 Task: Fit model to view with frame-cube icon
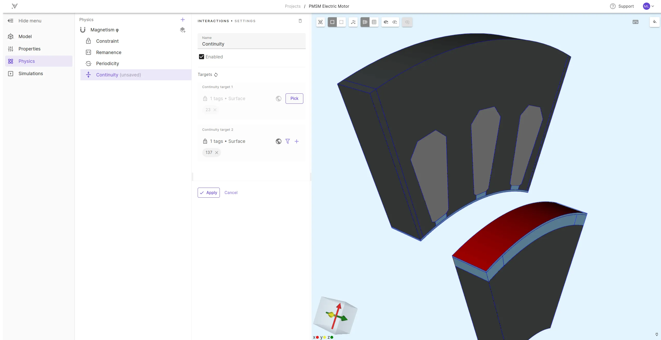[321, 22]
